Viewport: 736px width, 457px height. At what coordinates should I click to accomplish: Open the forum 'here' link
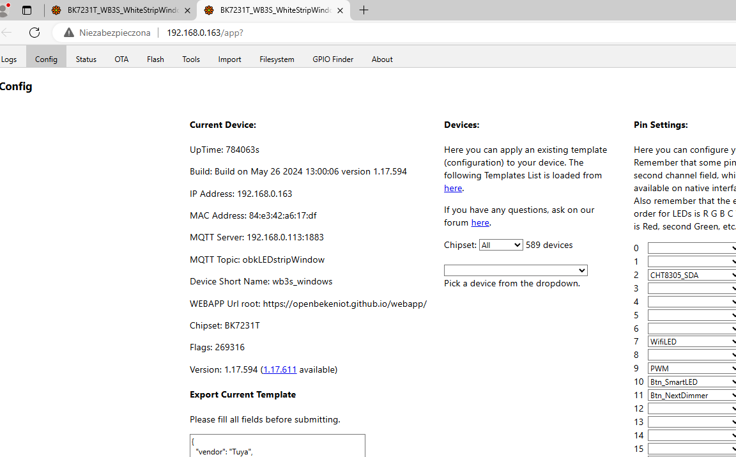point(480,222)
